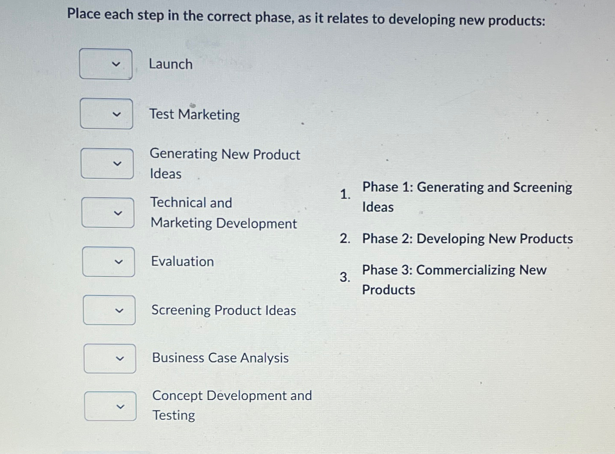Open the dropdown next to Launch
Image resolution: width=615 pixels, height=454 pixels.
pos(106,64)
